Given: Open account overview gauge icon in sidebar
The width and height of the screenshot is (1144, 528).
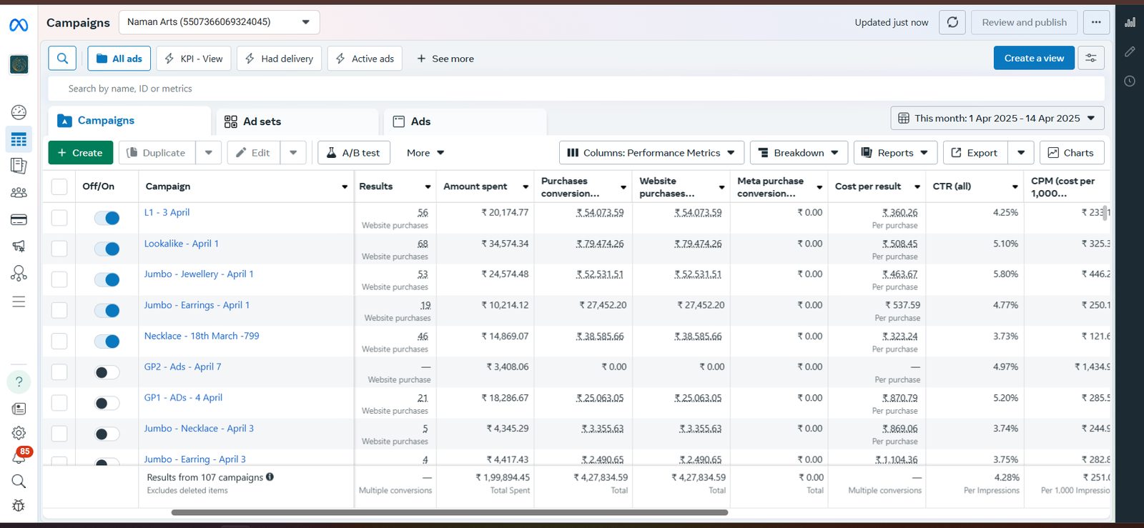Looking at the screenshot, I should [19, 112].
